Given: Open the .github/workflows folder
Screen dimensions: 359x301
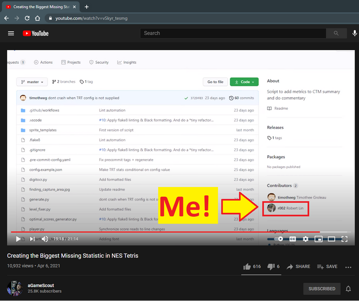Looking at the screenshot, I should tap(44, 110).
